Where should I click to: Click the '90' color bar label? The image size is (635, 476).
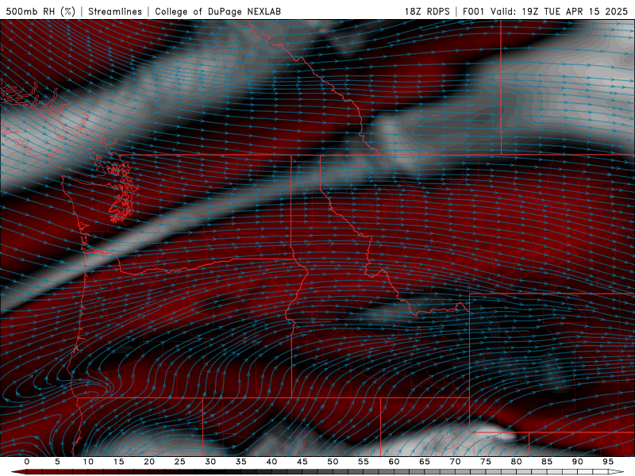point(578,462)
